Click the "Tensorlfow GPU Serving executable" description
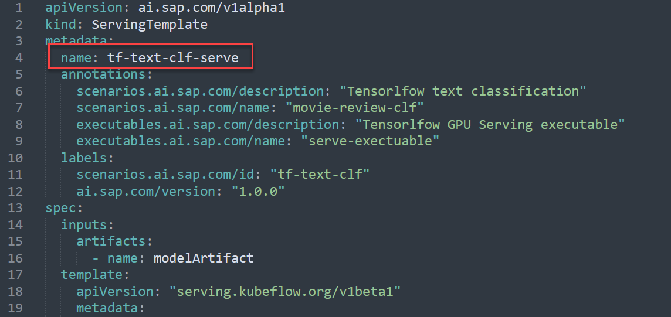 (490, 124)
